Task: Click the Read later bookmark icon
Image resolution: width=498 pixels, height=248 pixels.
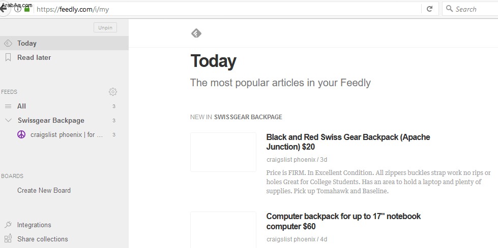Action: point(8,57)
